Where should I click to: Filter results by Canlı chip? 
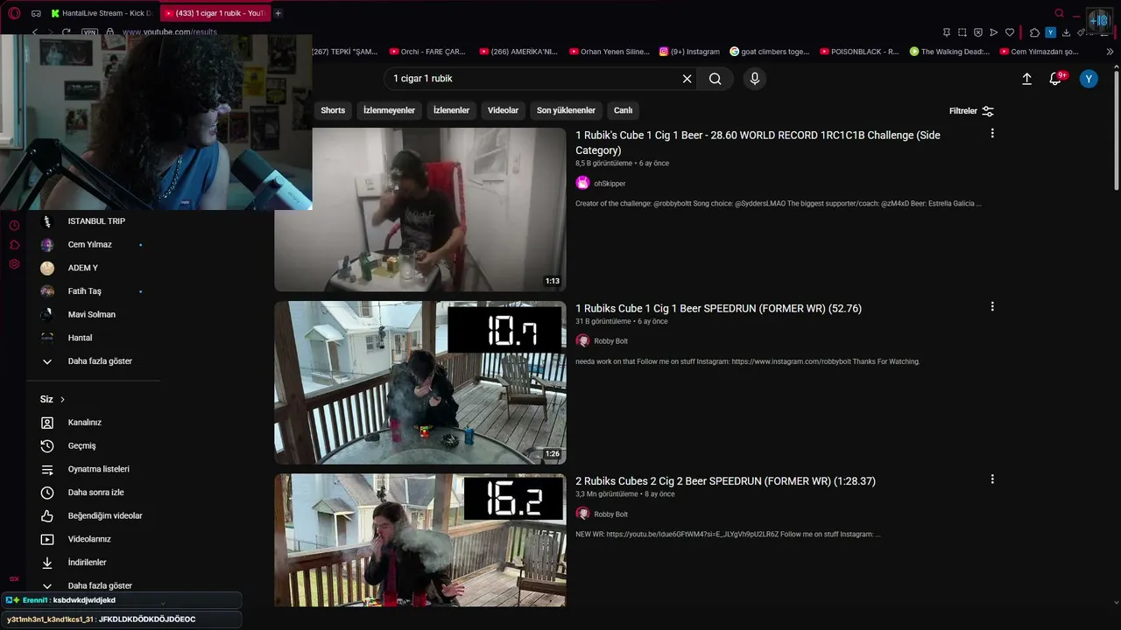[x=624, y=110]
